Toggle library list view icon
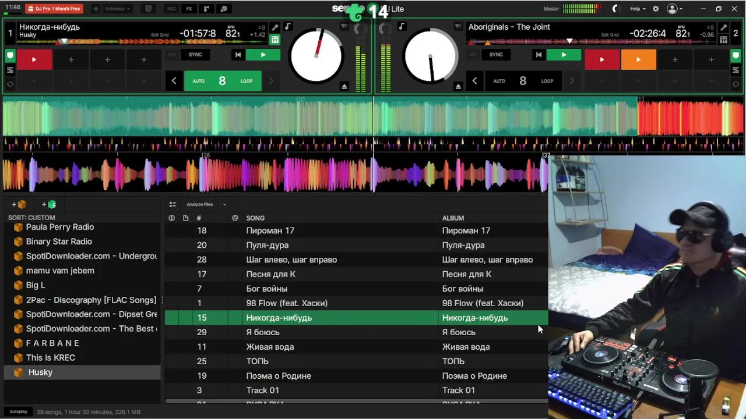746x419 pixels. (x=173, y=204)
